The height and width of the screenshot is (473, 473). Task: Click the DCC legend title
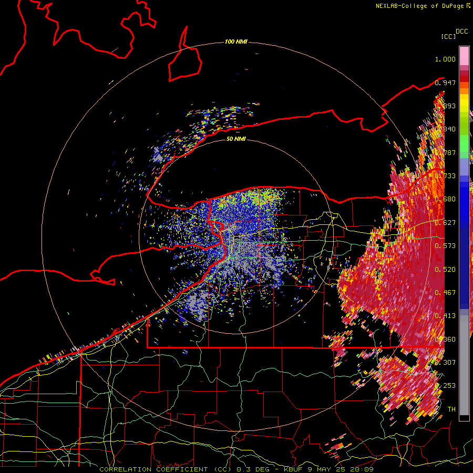tap(461, 32)
